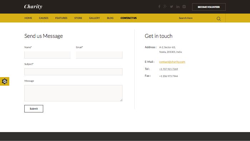Open the LinkedIn social icon
The height and width of the screenshot is (141, 250).
(178, 6)
